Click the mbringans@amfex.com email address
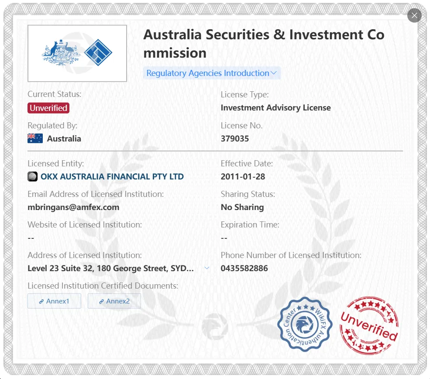 click(73, 207)
